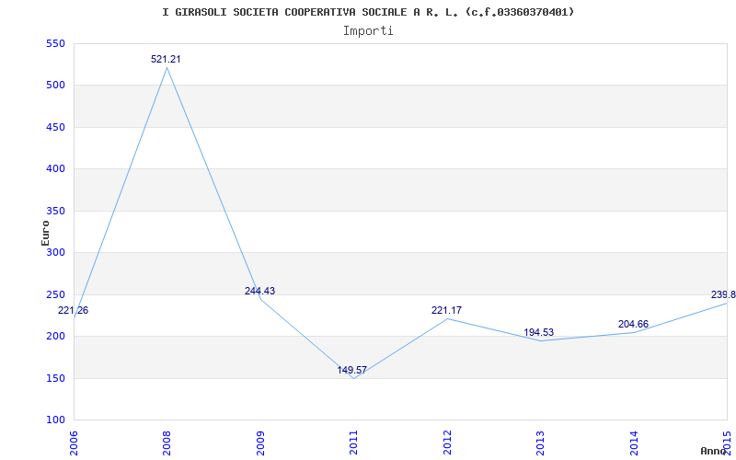Click the Anno x-axis title

(714, 451)
